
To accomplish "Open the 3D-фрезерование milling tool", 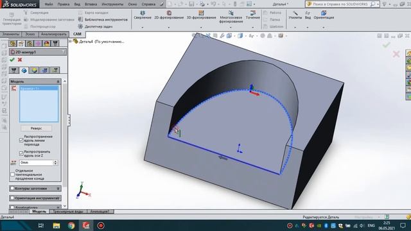I will tap(201, 15).
